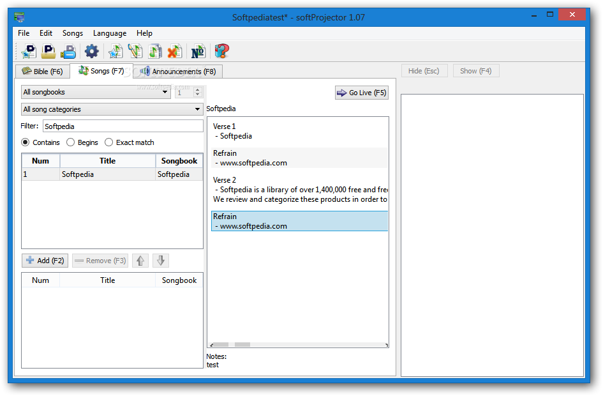Image resolution: width=603 pixels, height=396 pixels.
Task: Click the Edit Song pen icon
Action: coord(135,51)
